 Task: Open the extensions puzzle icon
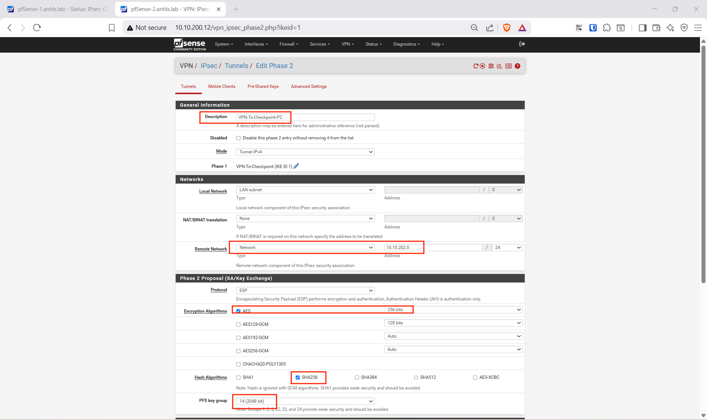coord(606,28)
